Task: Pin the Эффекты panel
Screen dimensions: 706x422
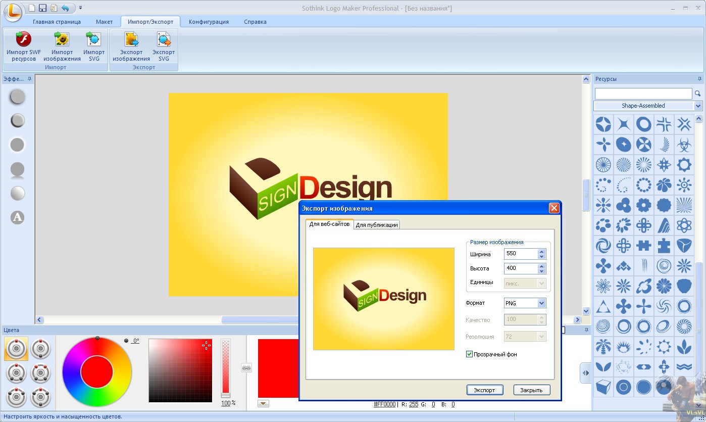Action: 29,79
